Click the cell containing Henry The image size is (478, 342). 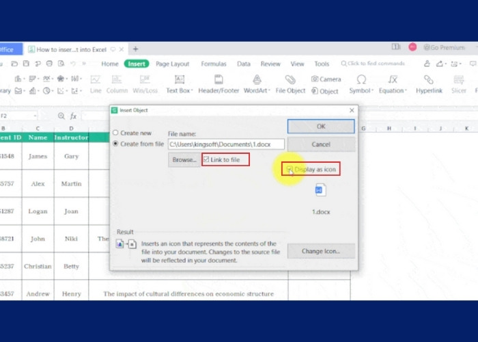(71, 293)
